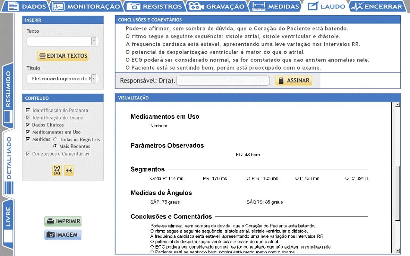Uncheck the Medicamentos em Uso checkbox

(28, 132)
